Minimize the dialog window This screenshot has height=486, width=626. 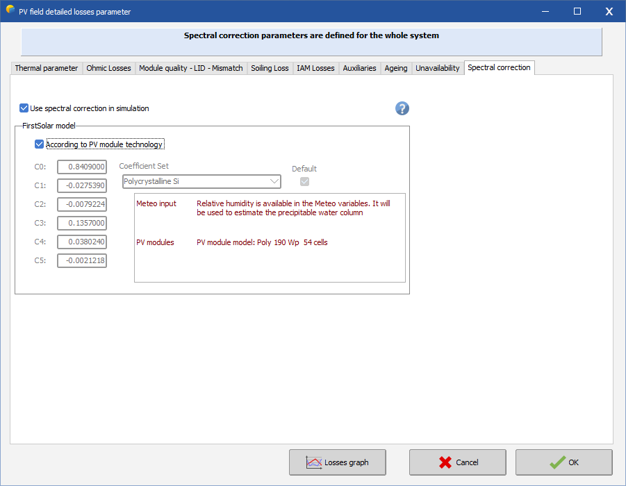(x=545, y=11)
